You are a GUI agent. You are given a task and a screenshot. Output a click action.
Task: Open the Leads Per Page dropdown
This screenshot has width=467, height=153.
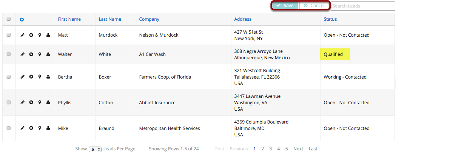click(x=95, y=149)
